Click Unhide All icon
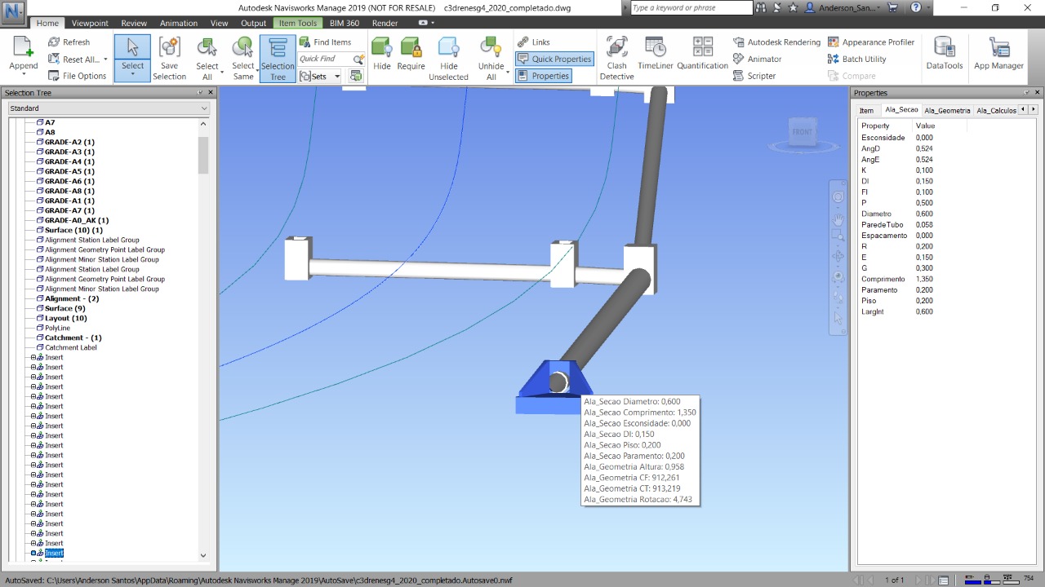This screenshot has height=587, width=1045. [x=491, y=47]
